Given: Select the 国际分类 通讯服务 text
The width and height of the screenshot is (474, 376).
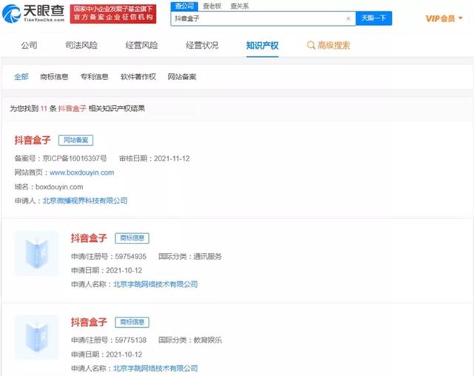Looking at the screenshot, I should (190, 256).
